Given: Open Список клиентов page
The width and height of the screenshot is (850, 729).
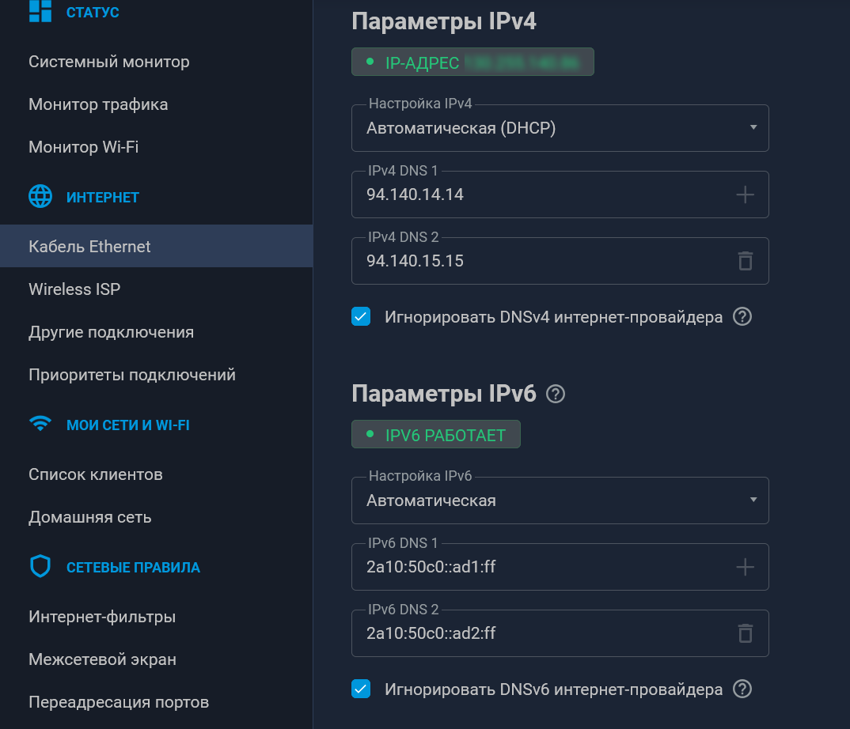Looking at the screenshot, I should click(x=96, y=474).
